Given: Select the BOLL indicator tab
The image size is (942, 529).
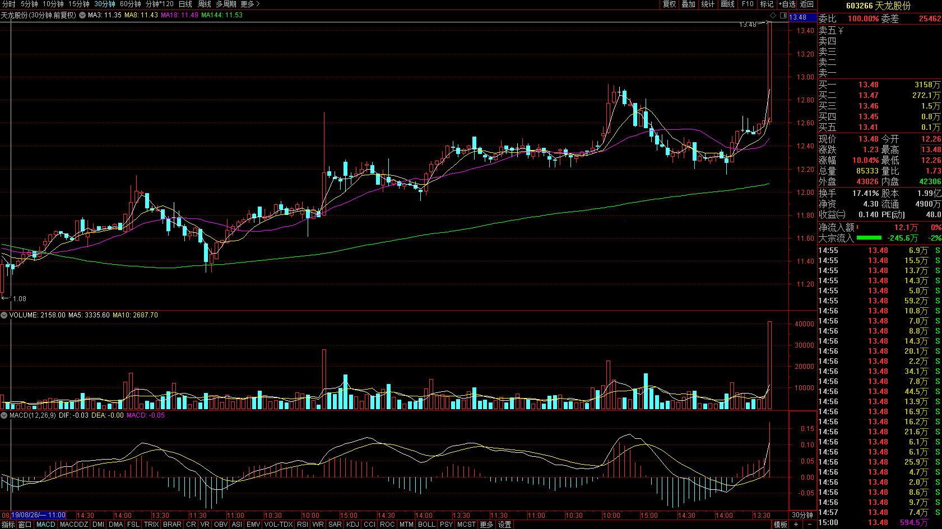Looking at the screenshot, I should (426, 525).
